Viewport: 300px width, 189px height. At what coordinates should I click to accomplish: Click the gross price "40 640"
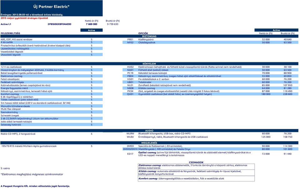click(287, 39)
